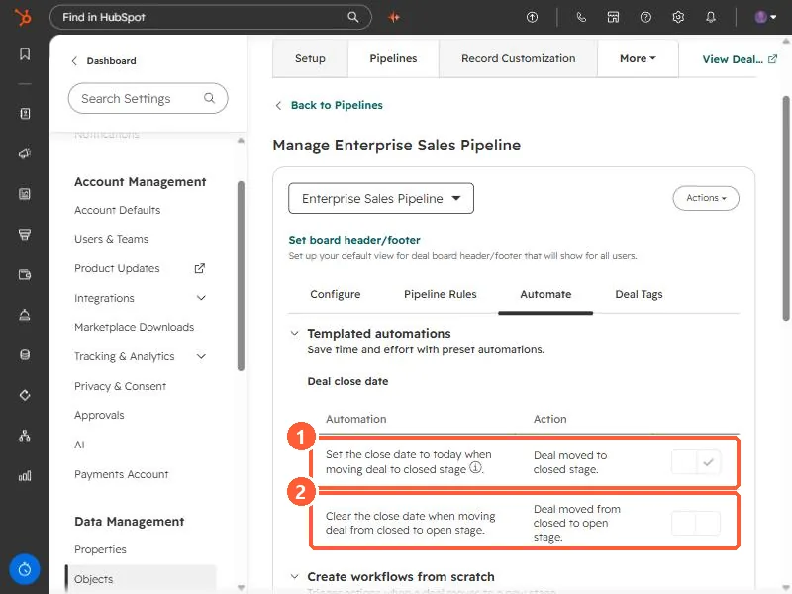Open Properties under Data Management
The width and height of the screenshot is (792, 594).
[x=100, y=549]
